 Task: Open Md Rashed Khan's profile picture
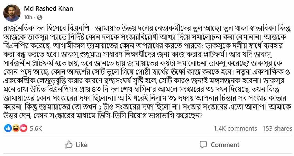[x=12, y=13]
